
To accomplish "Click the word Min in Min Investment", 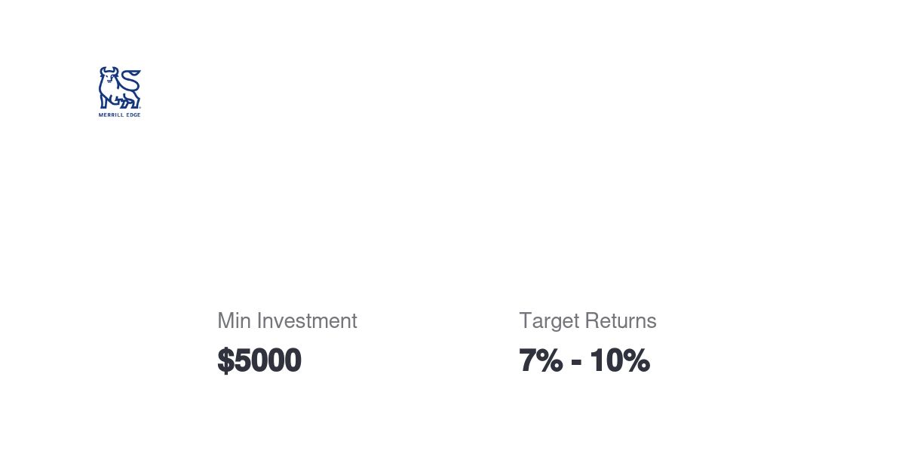I will click(234, 320).
